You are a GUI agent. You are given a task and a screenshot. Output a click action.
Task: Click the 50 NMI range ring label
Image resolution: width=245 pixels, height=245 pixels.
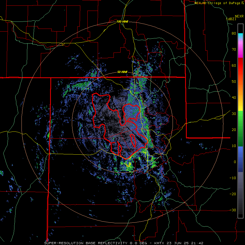pos(122,72)
